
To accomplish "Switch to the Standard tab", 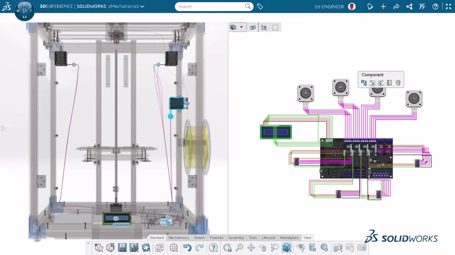I will 157,238.
